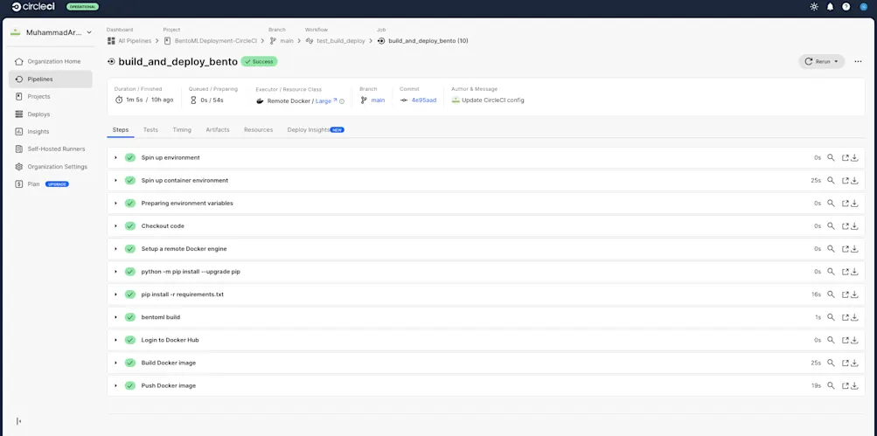The width and height of the screenshot is (877, 436).
Task: Open the main branch breadcrumb
Action: coord(282,41)
